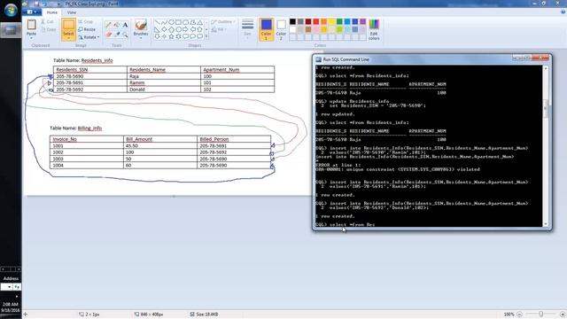The width and height of the screenshot is (567, 319).
Task: Choose the Right arrow shape
Action: pos(185,29)
